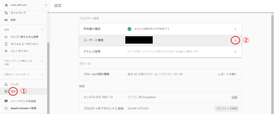Screen dimensions: 274x114
Task: Click the send feedback icon
Action: pyautogui.click(x=6, y=101)
